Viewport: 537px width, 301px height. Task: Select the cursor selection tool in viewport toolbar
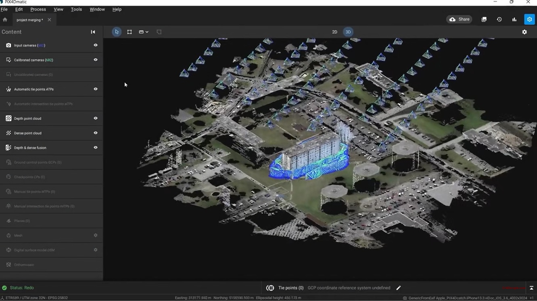[x=117, y=31]
